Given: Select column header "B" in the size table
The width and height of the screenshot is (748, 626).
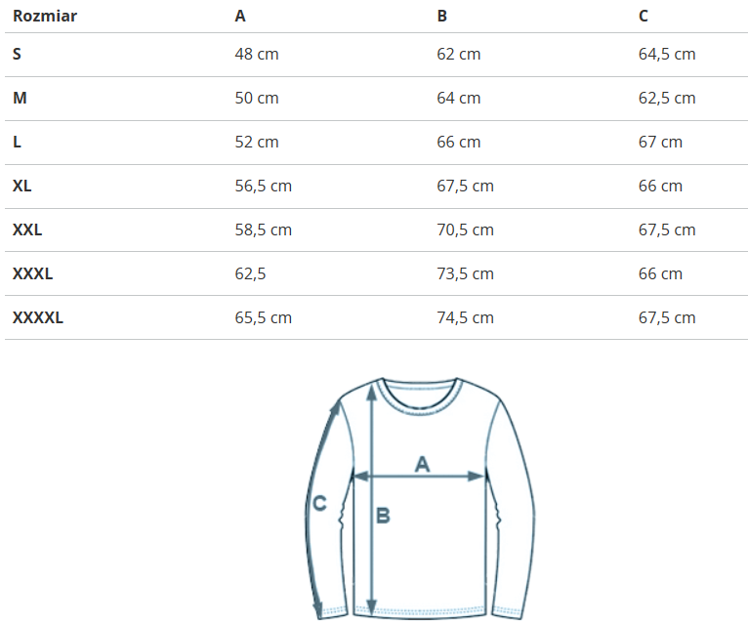Looking at the screenshot, I should coord(442,16).
